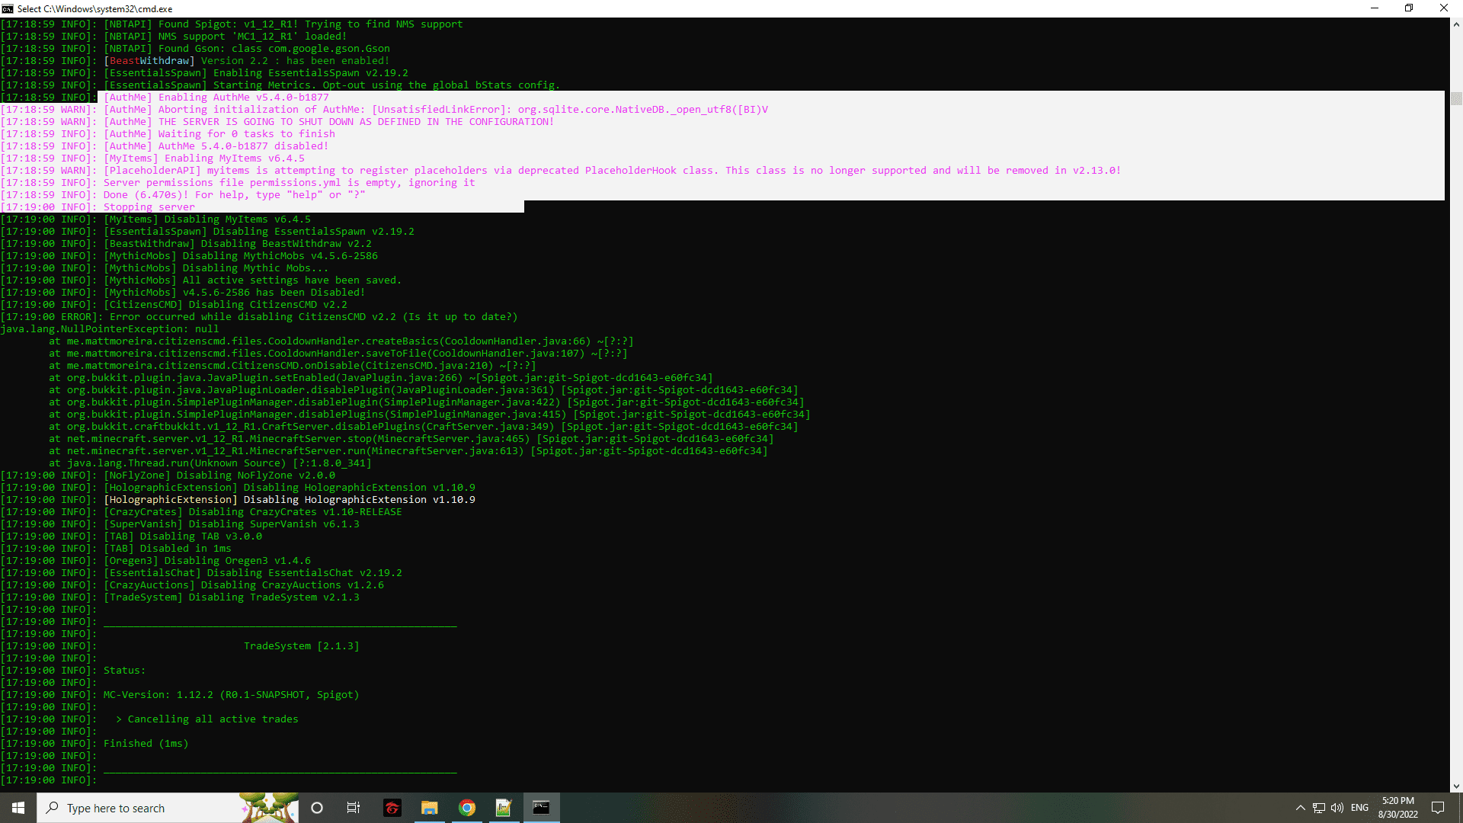1463x823 pixels.
Task: Expand hidden system tray icons chevron
Action: pos(1300,808)
